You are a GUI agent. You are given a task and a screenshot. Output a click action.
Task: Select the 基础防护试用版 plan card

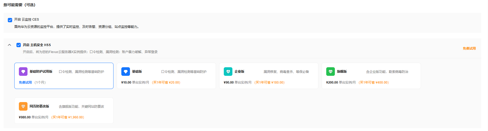coord(64,76)
